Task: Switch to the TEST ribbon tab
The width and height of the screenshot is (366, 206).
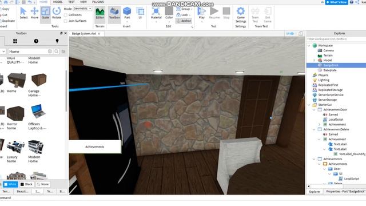Action: [x=71, y=2]
